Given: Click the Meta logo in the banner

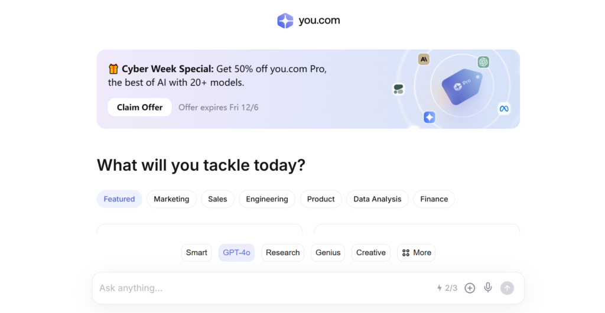Looking at the screenshot, I should 504,109.
